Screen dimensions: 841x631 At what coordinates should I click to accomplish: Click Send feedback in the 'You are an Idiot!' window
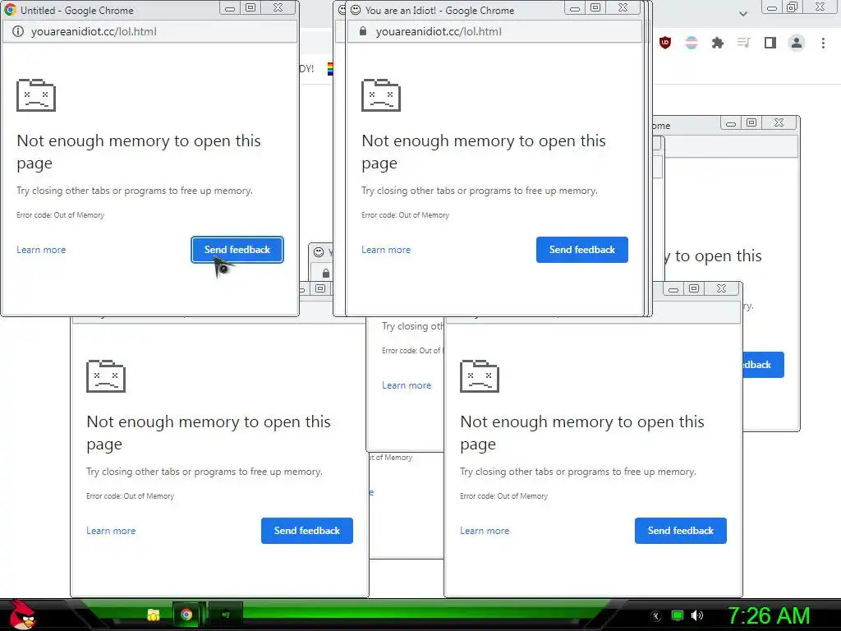582,250
